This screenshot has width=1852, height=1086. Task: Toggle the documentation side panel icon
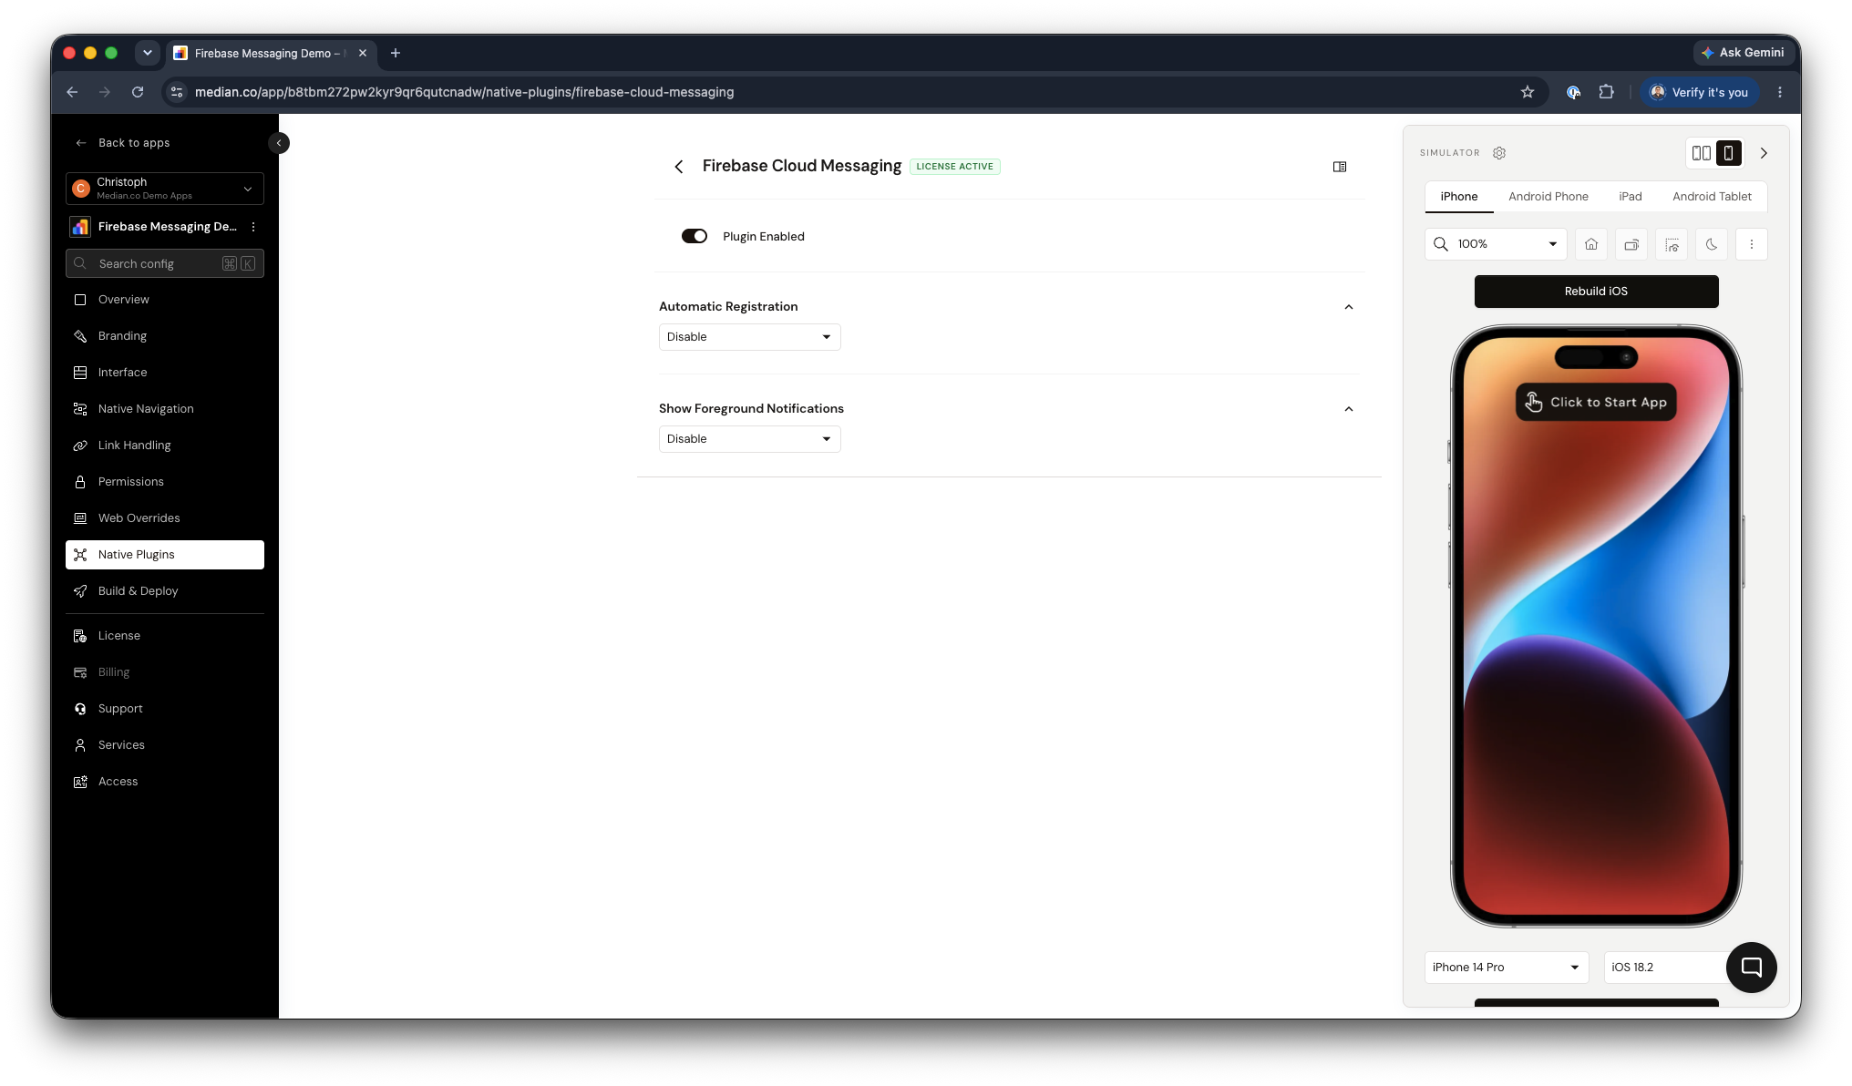pyautogui.click(x=1340, y=167)
